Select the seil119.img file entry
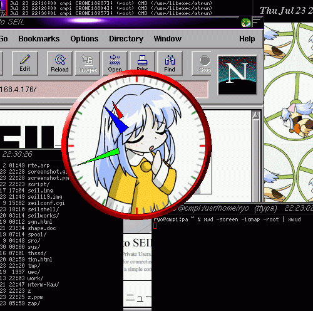 [45, 197]
